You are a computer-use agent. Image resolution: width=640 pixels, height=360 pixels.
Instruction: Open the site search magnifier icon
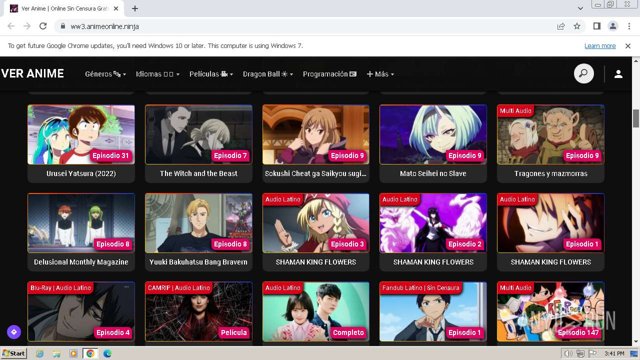point(583,74)
